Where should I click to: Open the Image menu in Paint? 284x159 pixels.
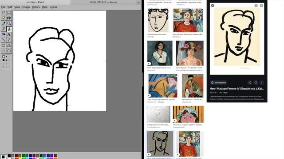click(x=26, y=7)
